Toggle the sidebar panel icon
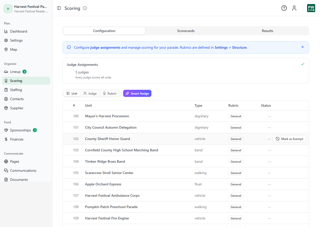 click(x=59, y=8)
